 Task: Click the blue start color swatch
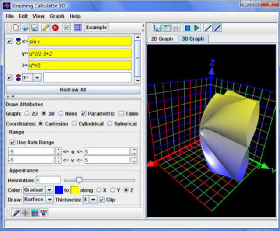(59, 190)
